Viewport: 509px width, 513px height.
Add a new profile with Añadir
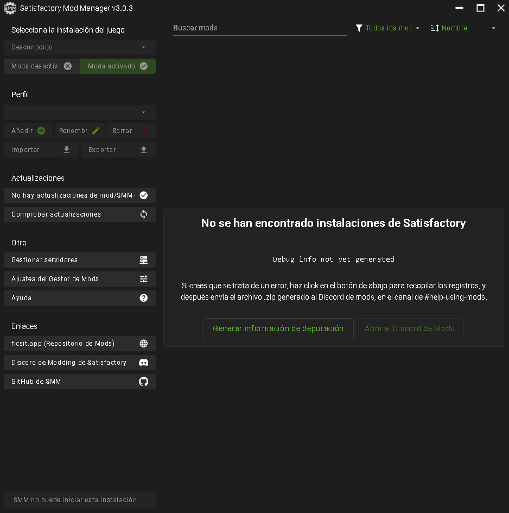[28, 131]
